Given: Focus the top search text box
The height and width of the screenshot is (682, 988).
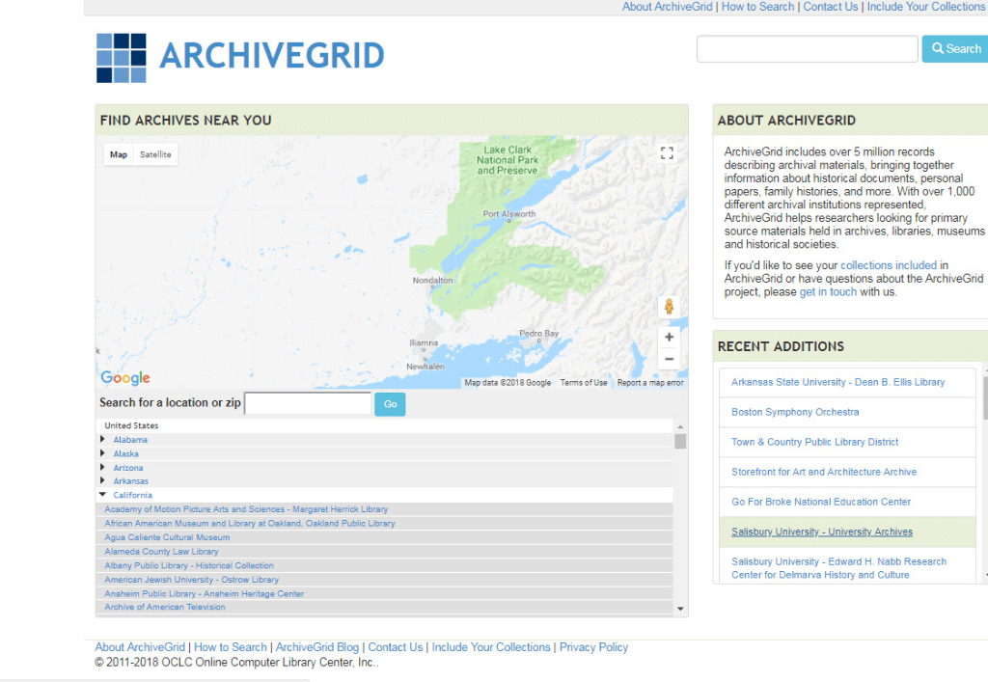Looking at the screenshot, I should (808, 48).
